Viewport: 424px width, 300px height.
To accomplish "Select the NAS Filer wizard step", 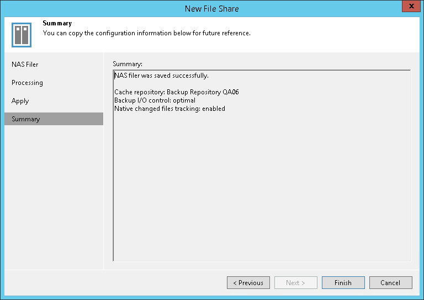I will point(25,65).
